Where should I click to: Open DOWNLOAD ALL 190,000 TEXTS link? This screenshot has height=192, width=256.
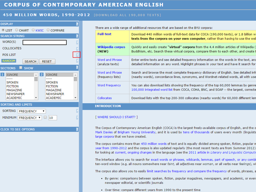click(127, 15)
